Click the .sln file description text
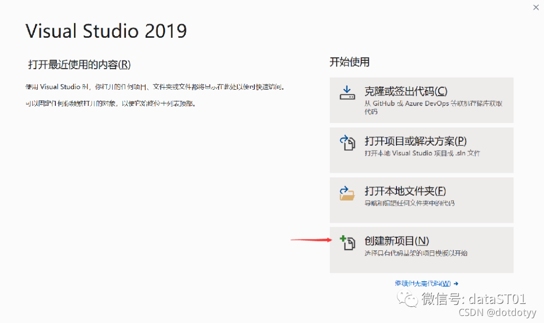 point(422,153)
